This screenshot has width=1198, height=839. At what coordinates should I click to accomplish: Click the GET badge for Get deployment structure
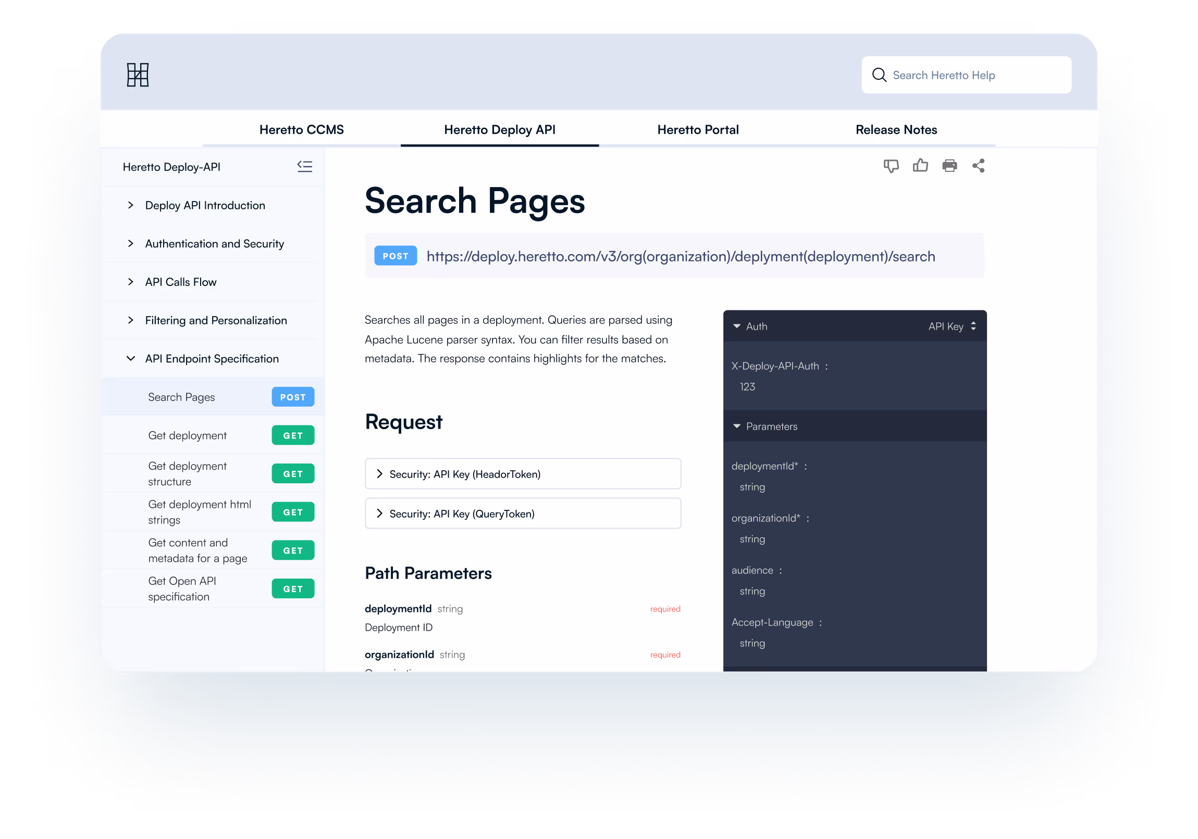point(293,473)
